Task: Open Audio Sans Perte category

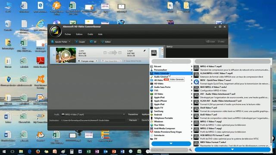Action: (x=171, y=87)
